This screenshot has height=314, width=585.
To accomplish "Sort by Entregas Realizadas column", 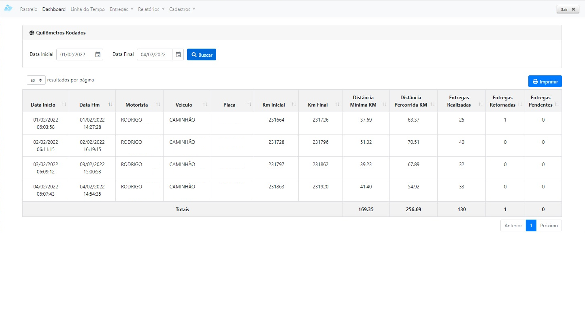I will pos(459,101).
